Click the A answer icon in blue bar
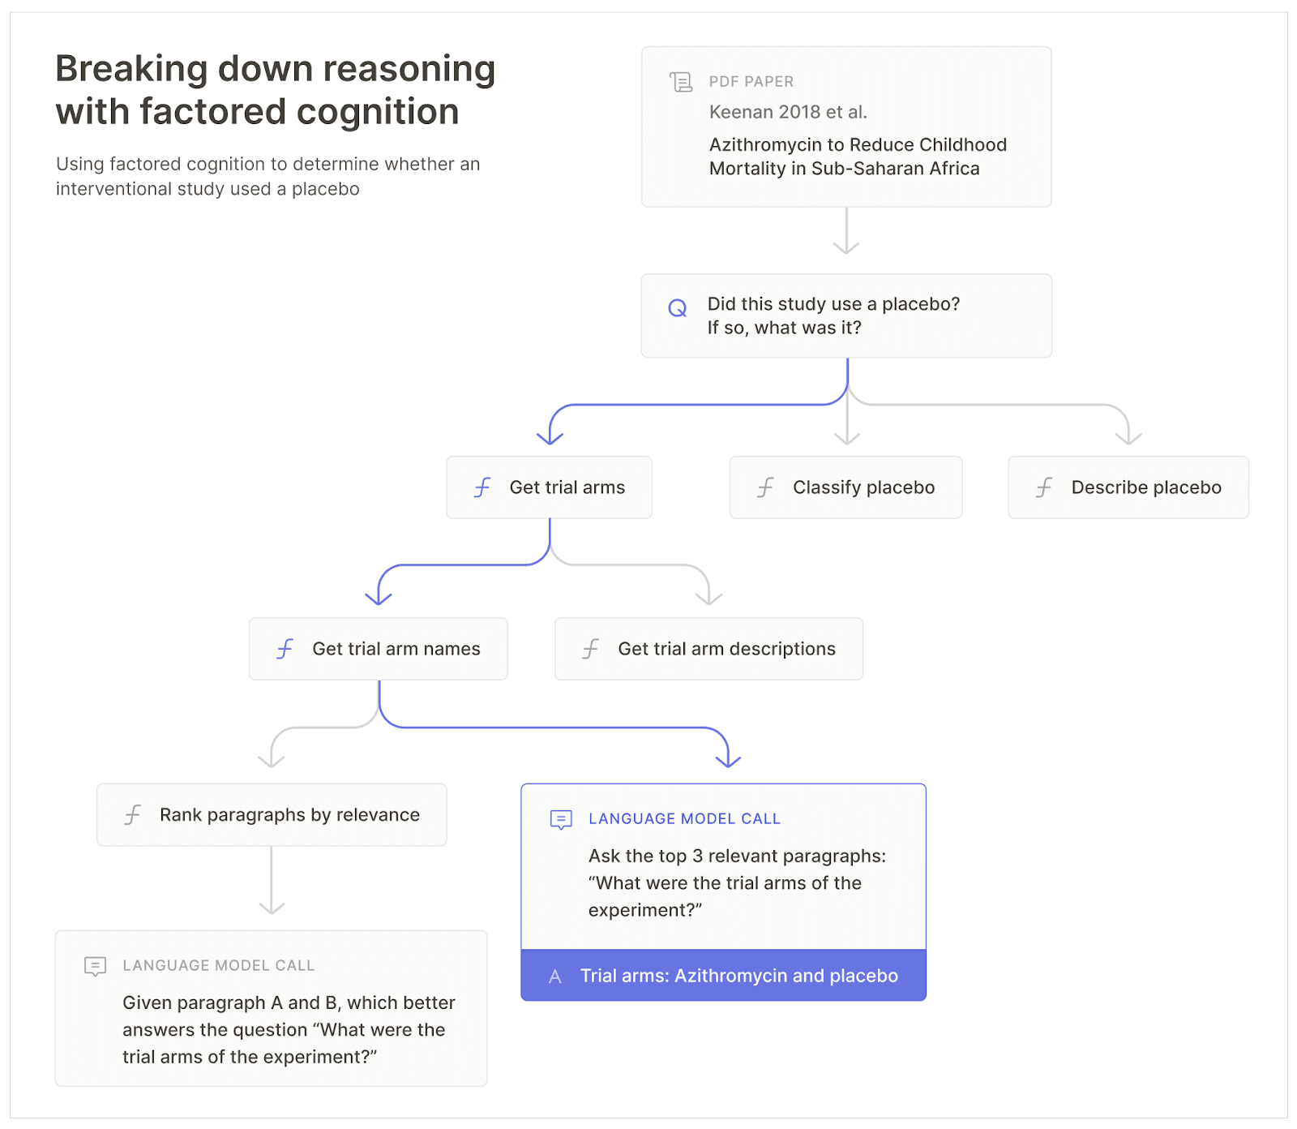 point(555,977)
